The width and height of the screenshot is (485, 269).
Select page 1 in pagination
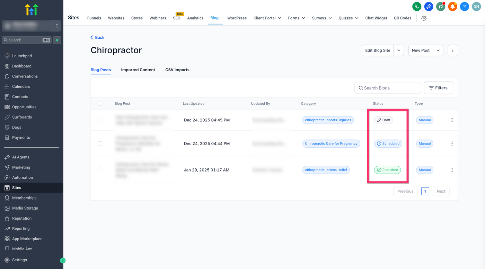[425, 191]
